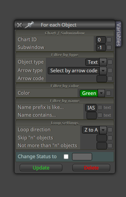The height and width of the screenshot is (197, 126).
Task: Open the Object type dropdown showing Text
Action: pos(96,62)
